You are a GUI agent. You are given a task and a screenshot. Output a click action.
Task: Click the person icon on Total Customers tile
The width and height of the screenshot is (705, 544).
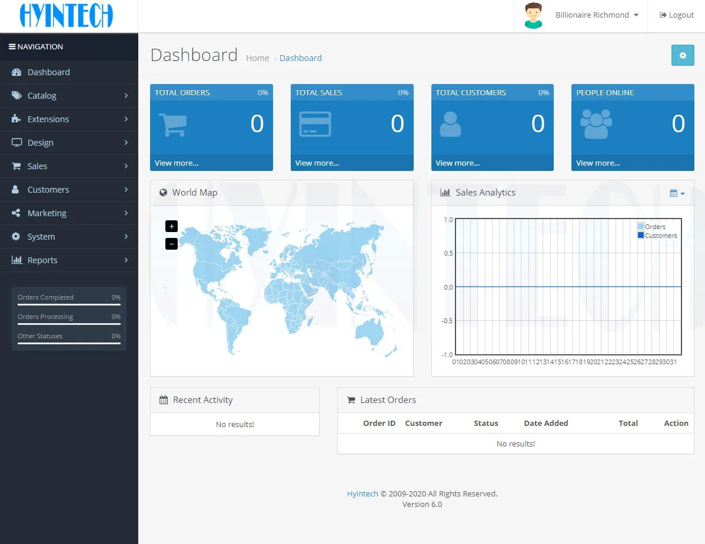[450, 123]
